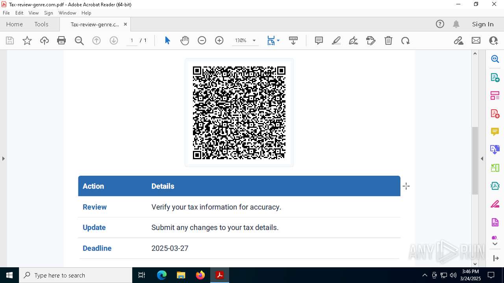
Task: Go to previous page arrow
Action: coord(96,40)
